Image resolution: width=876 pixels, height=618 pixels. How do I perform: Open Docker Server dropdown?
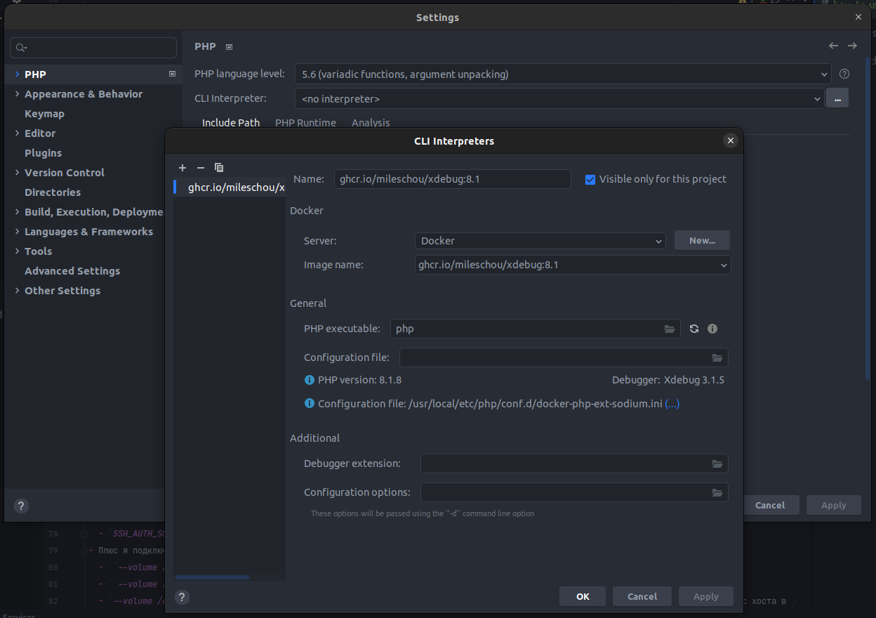tap(658, 241)
